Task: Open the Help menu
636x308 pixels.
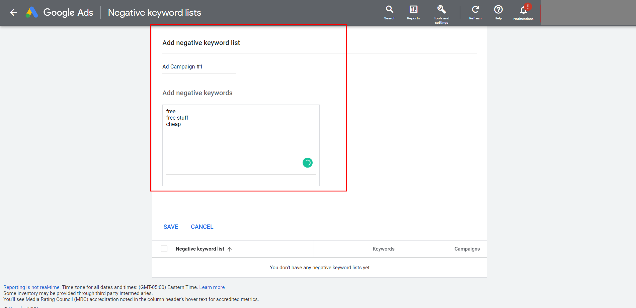Action: click(x=498, y=13)
